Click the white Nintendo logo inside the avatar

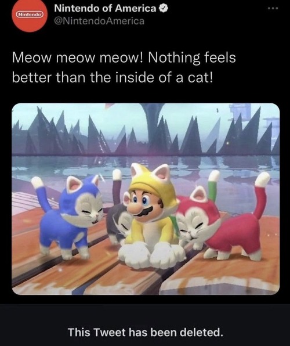(30, 15)
